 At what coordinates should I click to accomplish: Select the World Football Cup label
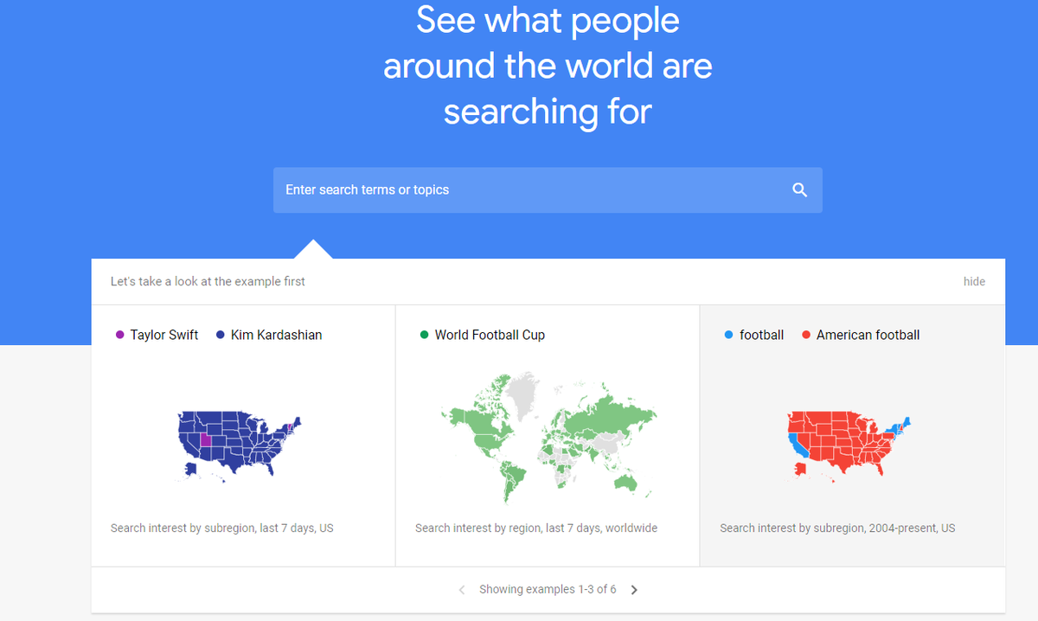[490, 336]
